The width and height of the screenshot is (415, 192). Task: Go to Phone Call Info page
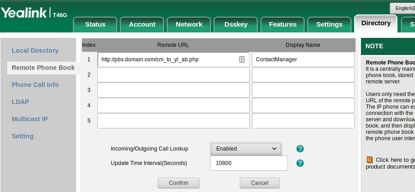click(x=35, y=85)
